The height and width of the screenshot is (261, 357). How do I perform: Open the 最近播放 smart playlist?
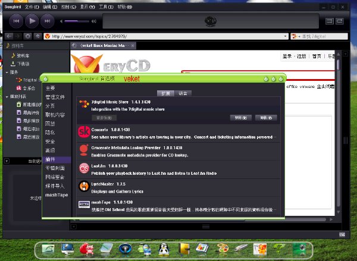point(28,137)
